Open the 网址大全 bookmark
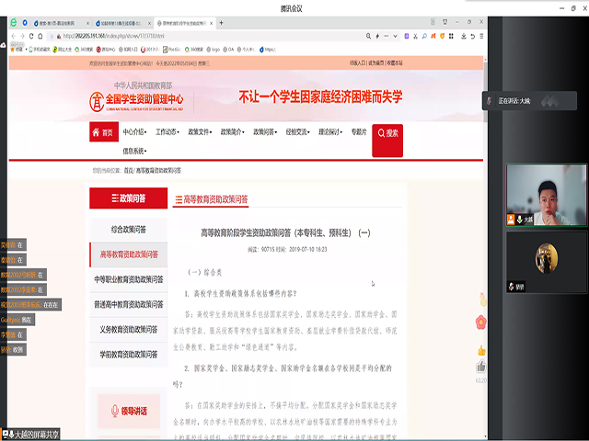Viewport: 589px width, 441px height. [62, 49]
